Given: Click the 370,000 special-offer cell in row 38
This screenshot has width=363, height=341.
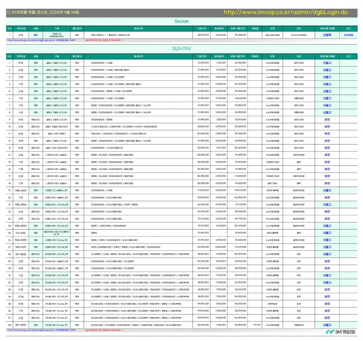Looking at the screenshot, I should click(x=257, y=325).
